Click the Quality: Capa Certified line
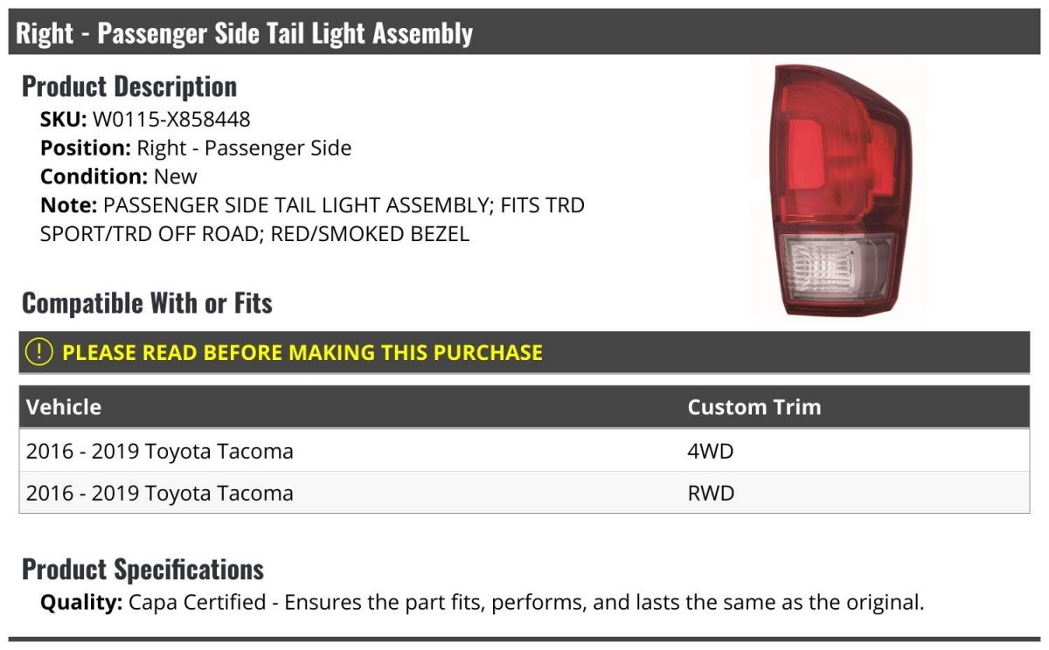This screenshot has height=650, width=1049. tap(482, 602)
